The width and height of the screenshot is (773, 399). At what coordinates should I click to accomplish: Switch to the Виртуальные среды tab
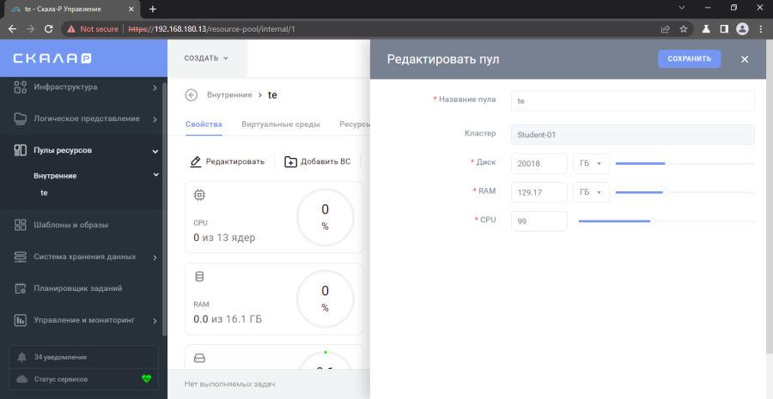coord(281,124)
